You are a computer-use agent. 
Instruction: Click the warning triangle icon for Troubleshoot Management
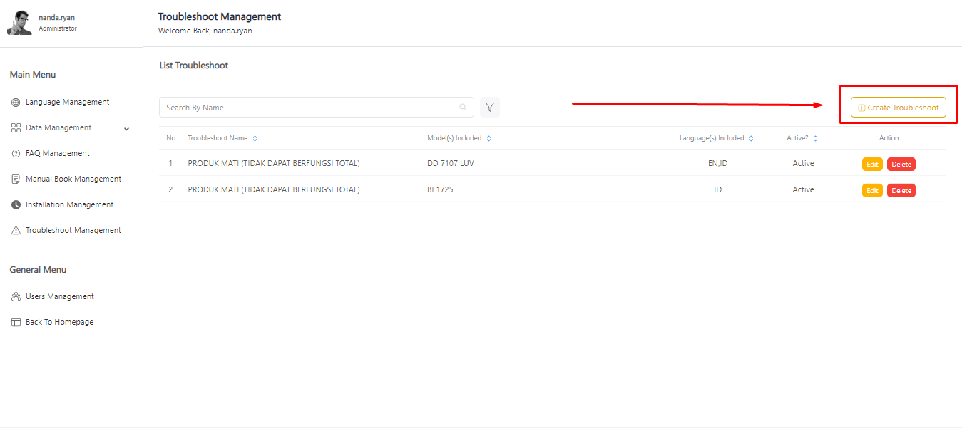[16, 231]
